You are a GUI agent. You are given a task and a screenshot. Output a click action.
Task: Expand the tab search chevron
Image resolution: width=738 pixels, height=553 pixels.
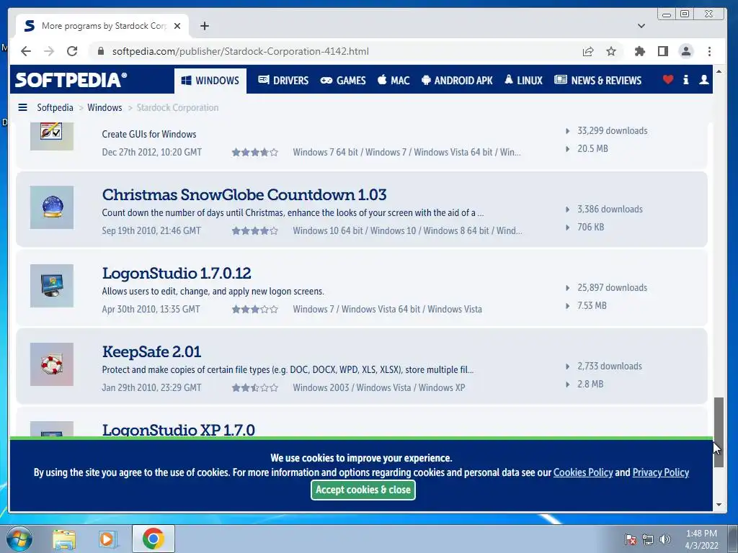coord(641,26)
